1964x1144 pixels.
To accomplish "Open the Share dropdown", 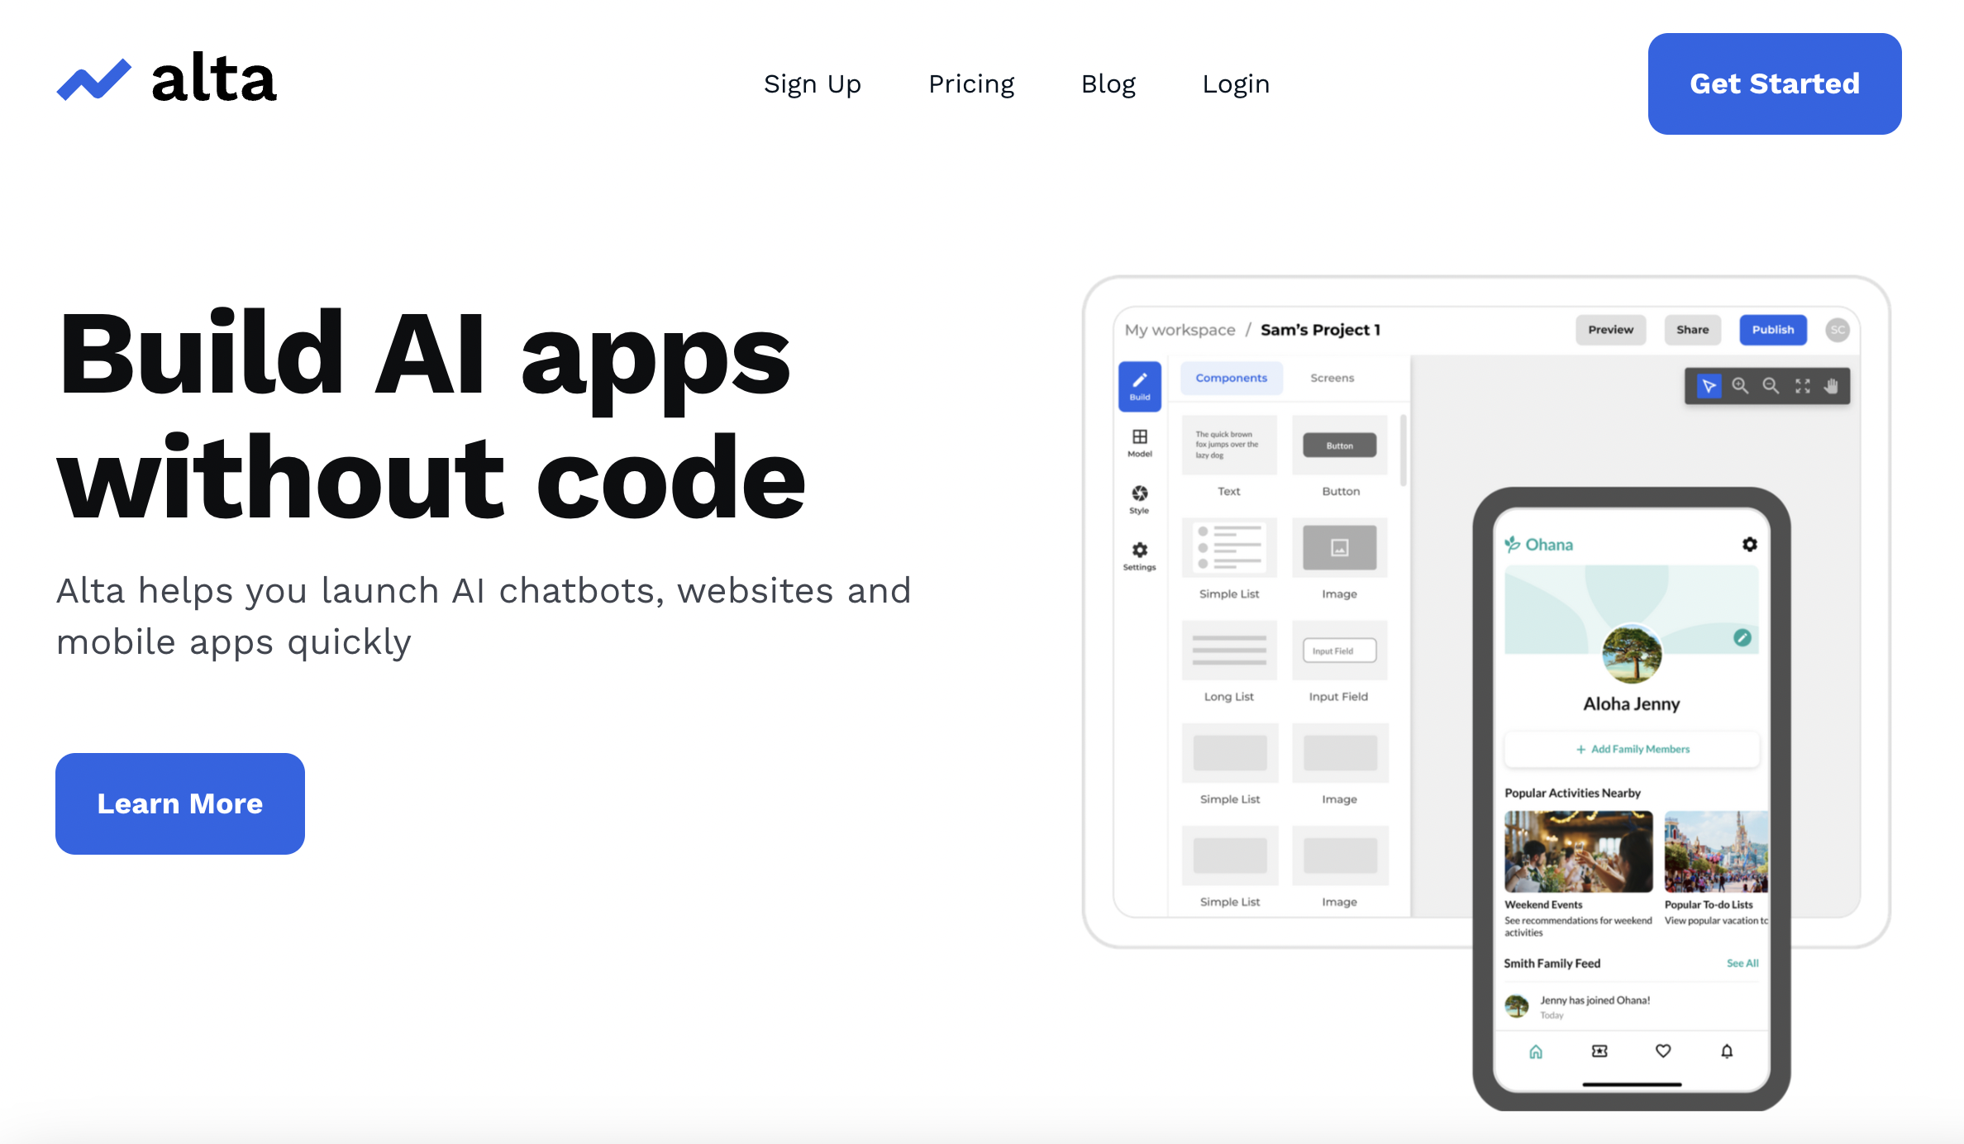I will (1691, 330).
